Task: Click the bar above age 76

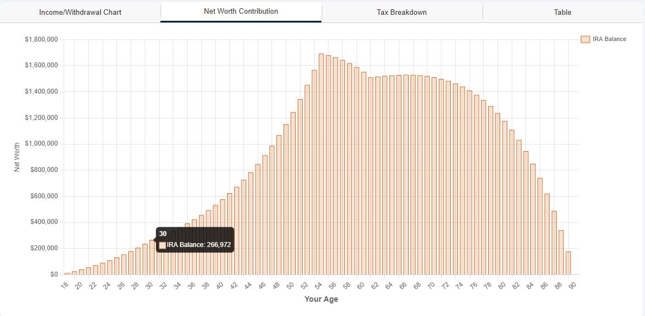Action: coord(476,185)
